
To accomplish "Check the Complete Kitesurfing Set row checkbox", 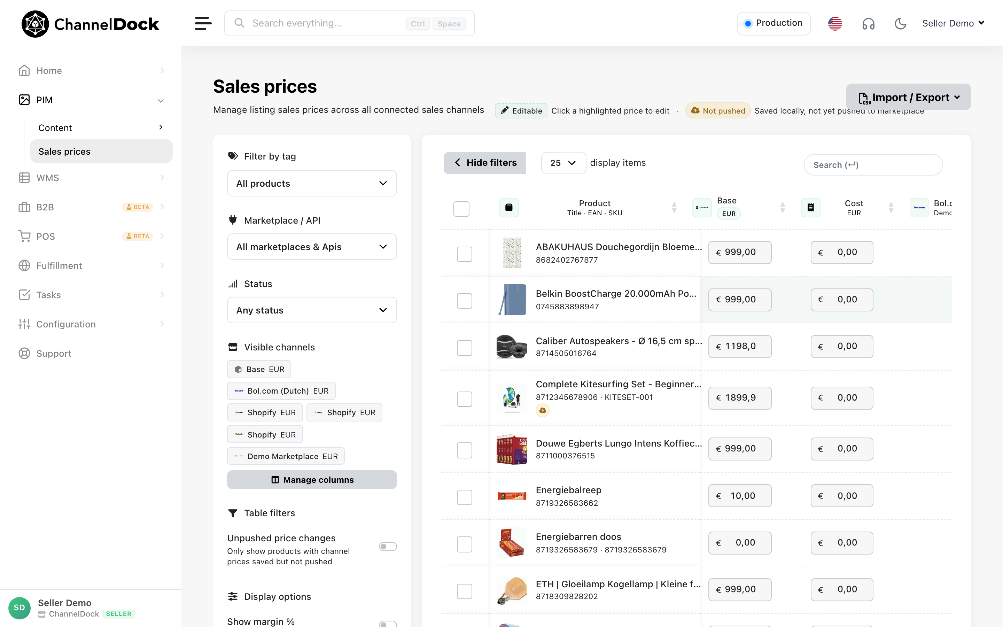I will tap(464, 399).
